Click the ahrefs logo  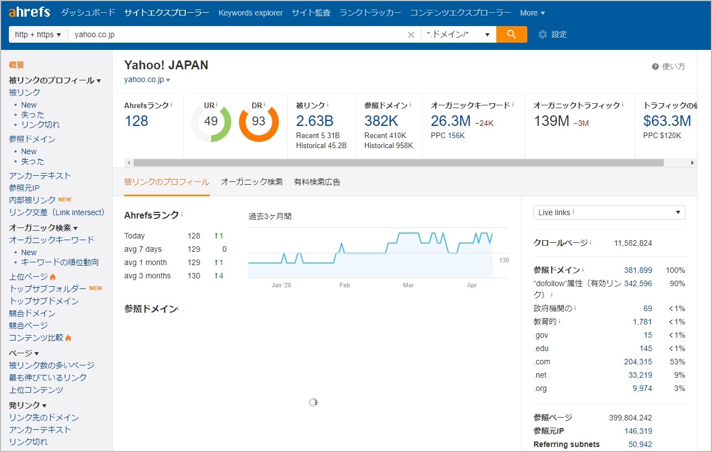tap(29, 12)
